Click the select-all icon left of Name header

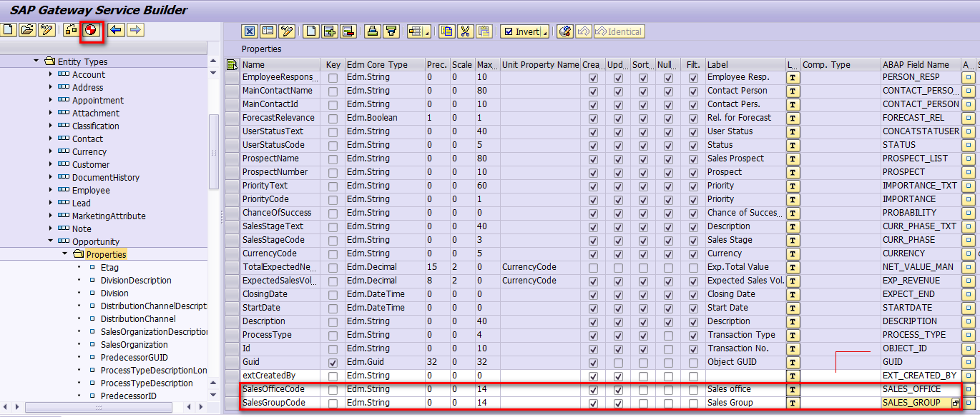[232, 64]
